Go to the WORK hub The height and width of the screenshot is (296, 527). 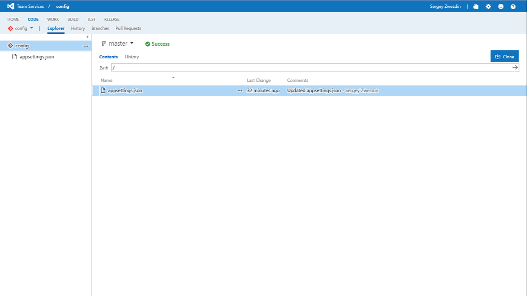pos(53,19)
